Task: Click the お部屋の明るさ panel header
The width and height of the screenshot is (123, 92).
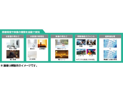Action: tap(13, 36)
